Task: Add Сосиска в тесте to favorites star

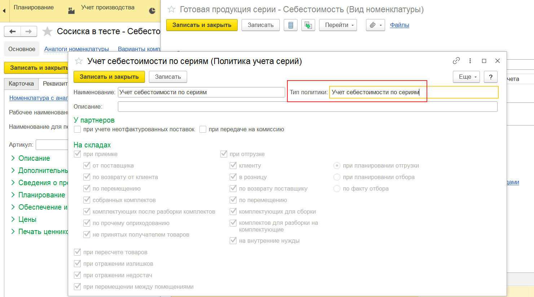Action: (47, 32)
